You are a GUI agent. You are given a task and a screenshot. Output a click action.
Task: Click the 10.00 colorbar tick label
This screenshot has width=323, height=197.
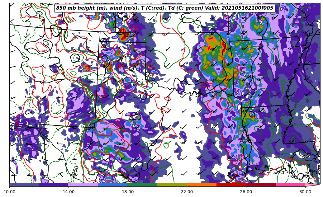[9, 192]
